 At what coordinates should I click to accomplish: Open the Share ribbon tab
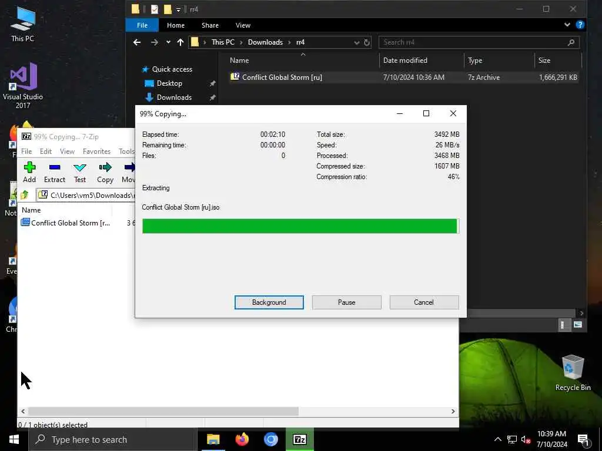[210, 25]
